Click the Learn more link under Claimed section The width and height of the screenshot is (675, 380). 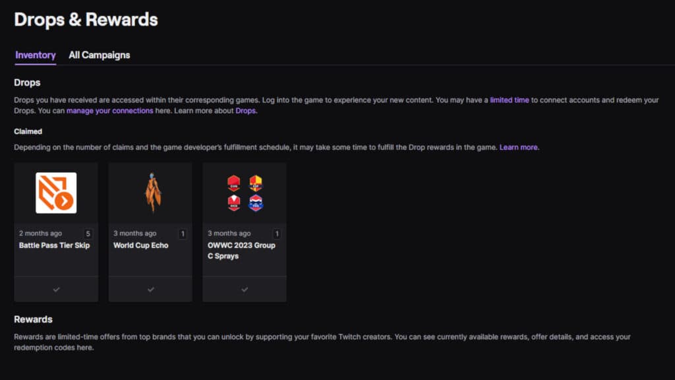(518, 147)
